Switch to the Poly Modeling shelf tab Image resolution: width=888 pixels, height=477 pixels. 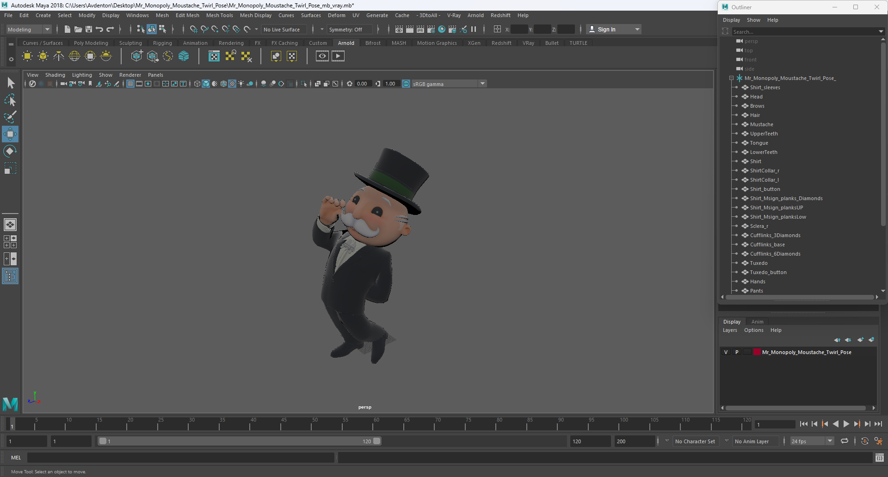pyautogui.click(x=91, y=43)
